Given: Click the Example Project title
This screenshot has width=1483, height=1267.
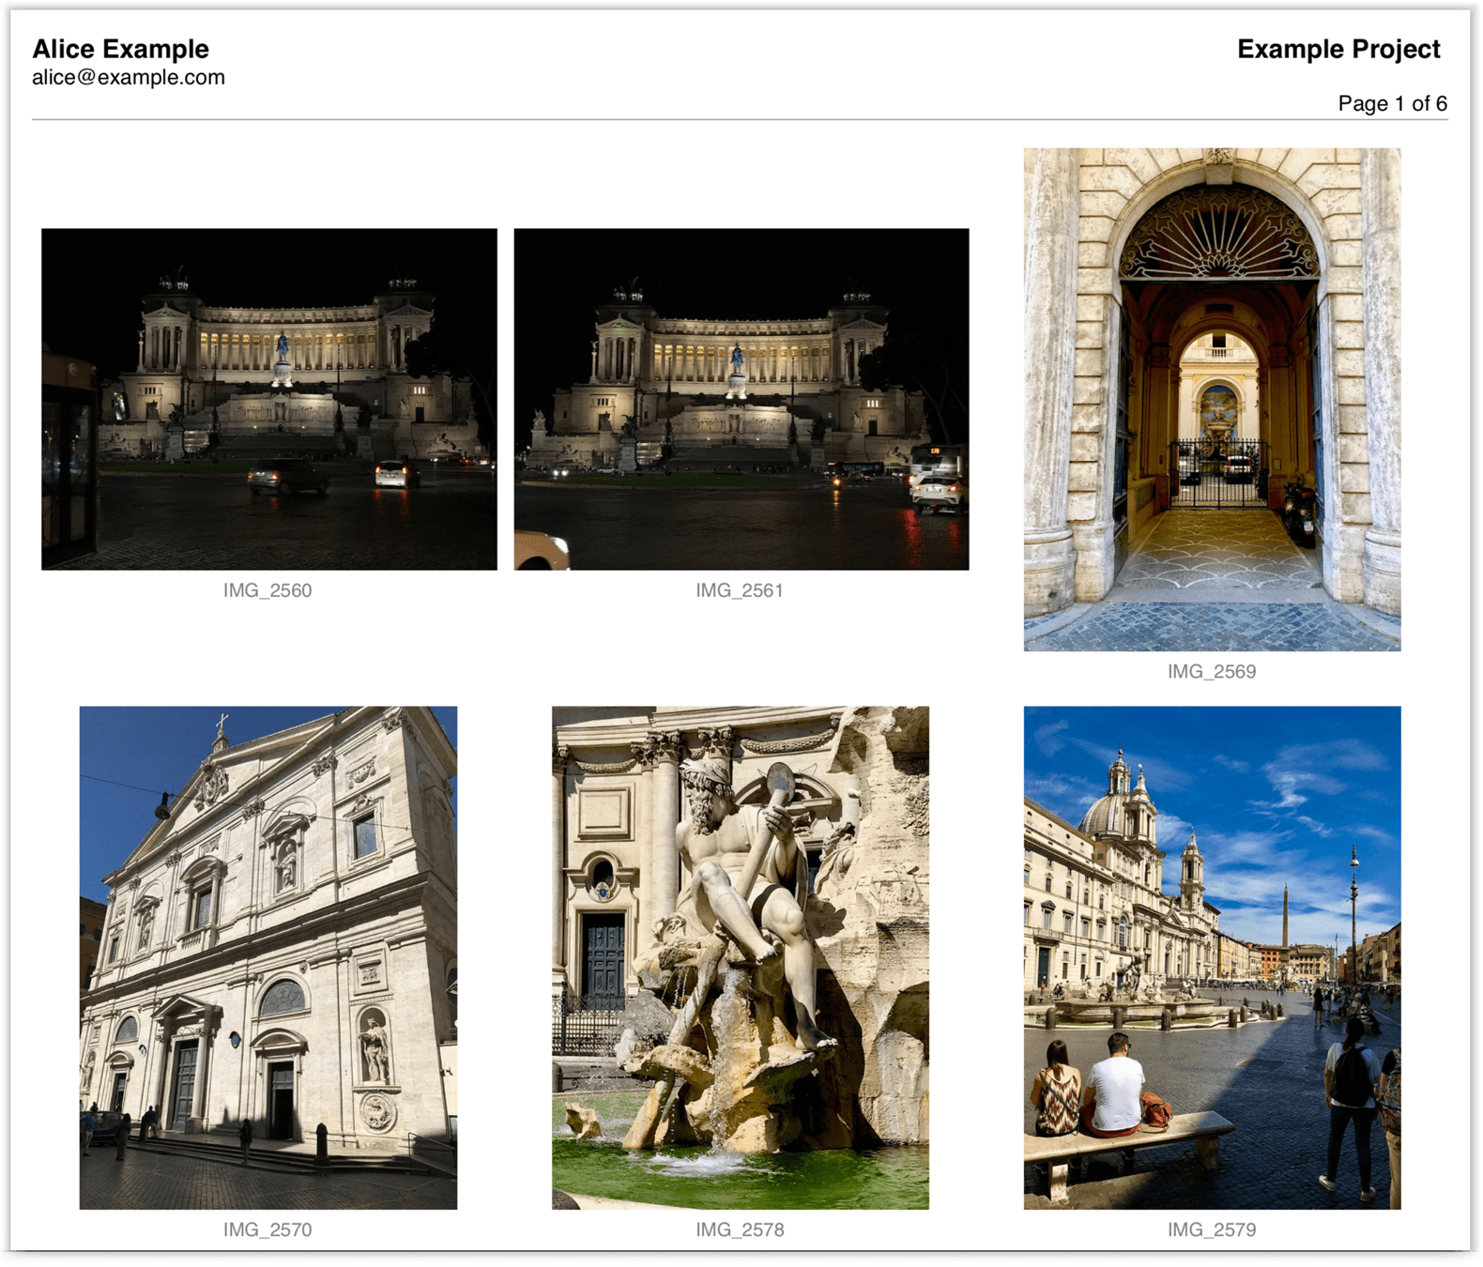Looking at the screenshot, I should (x=1338, y=49).
